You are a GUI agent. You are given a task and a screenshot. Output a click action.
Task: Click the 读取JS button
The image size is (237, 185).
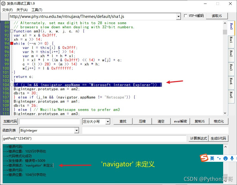tap(217, 16)
